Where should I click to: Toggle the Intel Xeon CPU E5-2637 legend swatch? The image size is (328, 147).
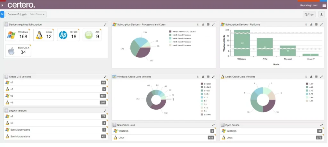[x=170, y=32]
